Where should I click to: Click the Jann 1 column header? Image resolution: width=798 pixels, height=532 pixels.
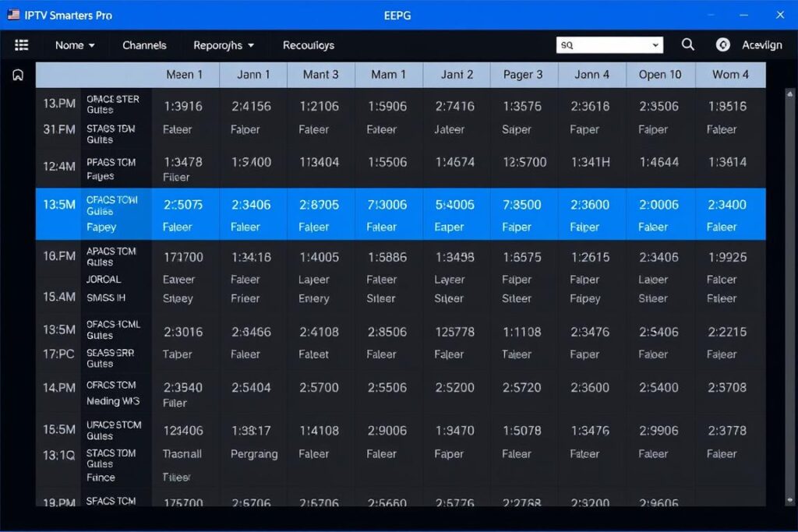[252, 75]
